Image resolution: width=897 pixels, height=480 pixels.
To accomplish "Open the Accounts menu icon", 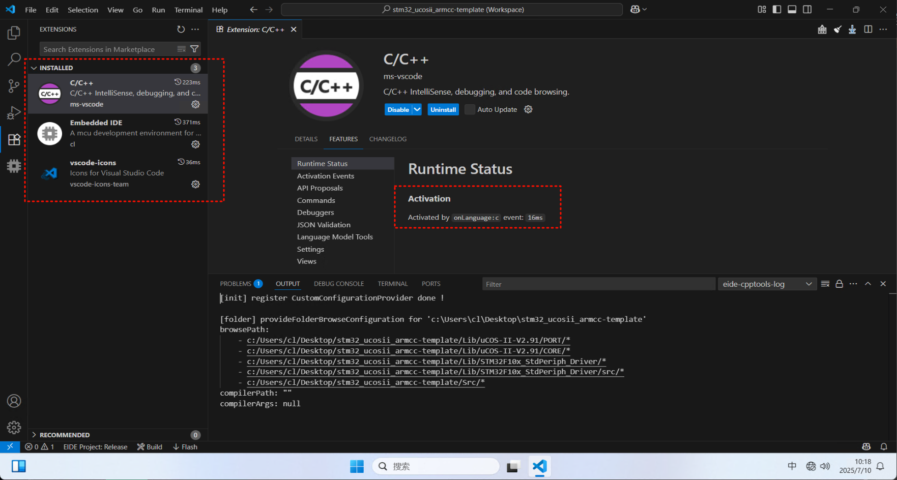I will (14, 401).
